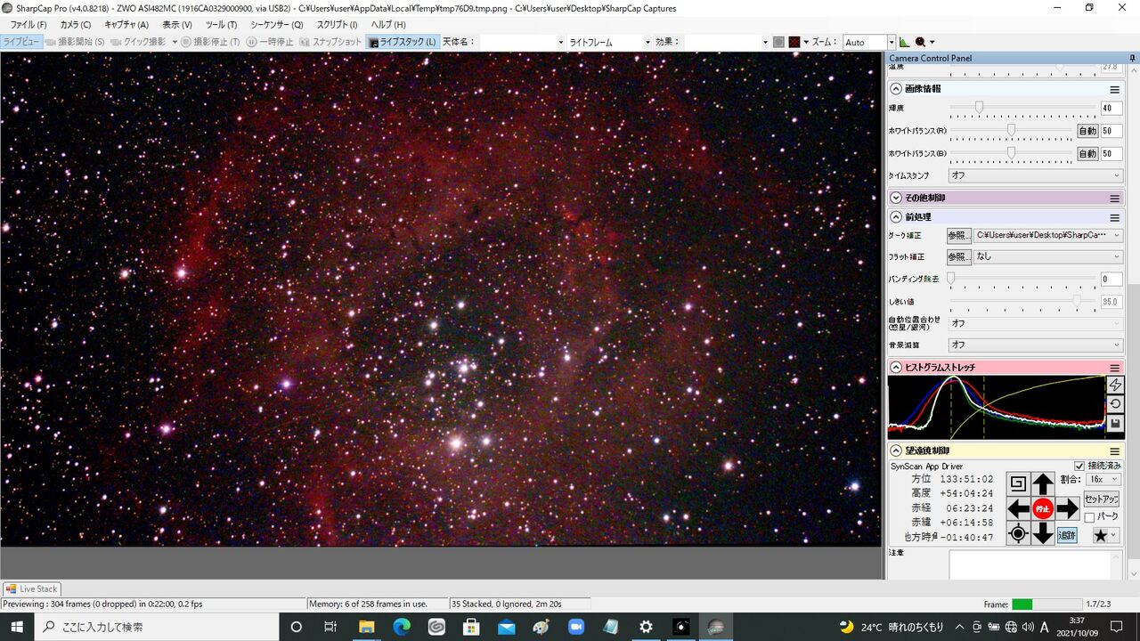Viewport: 1140px width, 641px height.
Task: Toggle the ライブビュー button
Action: coord(20,42)
